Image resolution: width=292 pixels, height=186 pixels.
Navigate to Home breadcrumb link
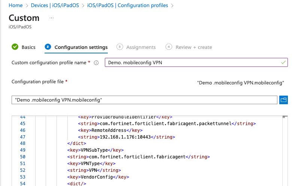pos(15,5)
